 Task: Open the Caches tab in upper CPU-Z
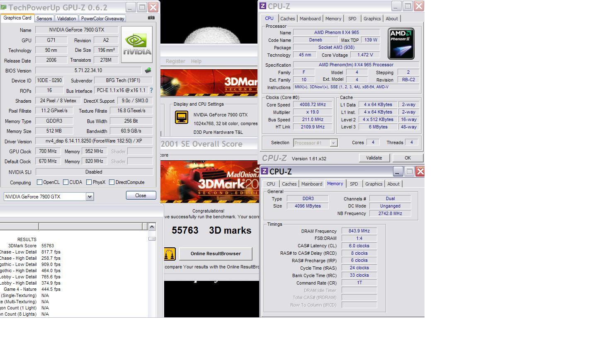tap(287, 19)
